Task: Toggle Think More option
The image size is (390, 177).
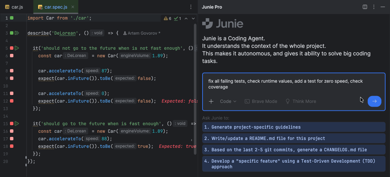Action: click(x=301, y=101)
